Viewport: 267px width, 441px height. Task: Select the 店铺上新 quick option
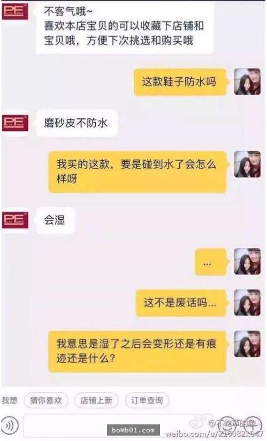tap(96, 400)
